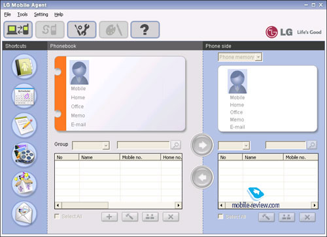The height and width of the screenshot is (237, 327).
Task: Click Phonebook scrollbar right arrow
Action: [179, 205]
